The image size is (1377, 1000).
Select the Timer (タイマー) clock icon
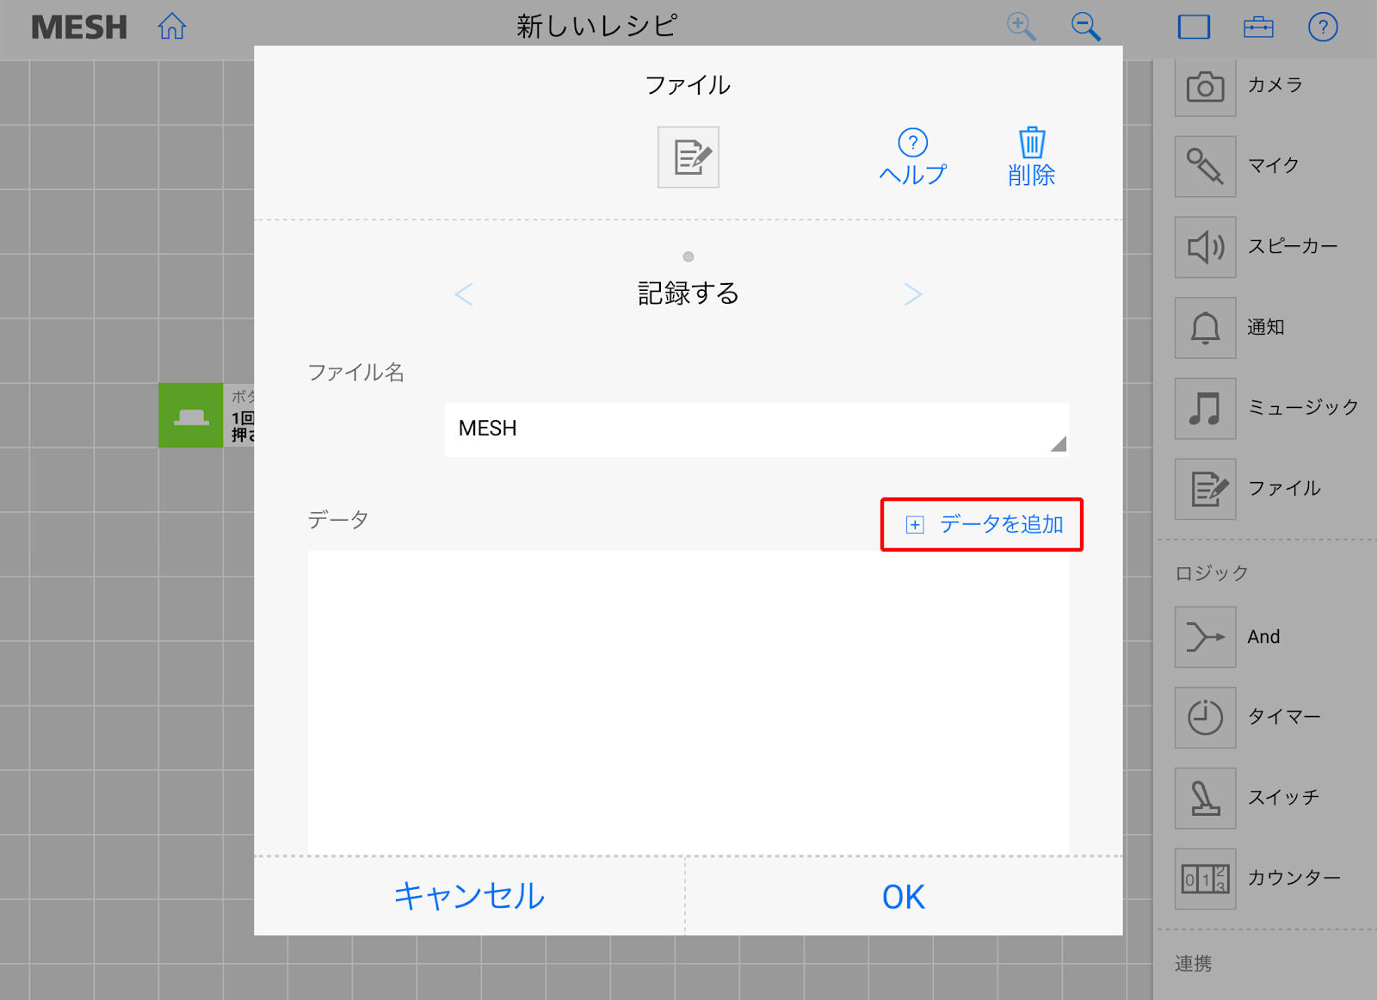tap(1205, 718)
